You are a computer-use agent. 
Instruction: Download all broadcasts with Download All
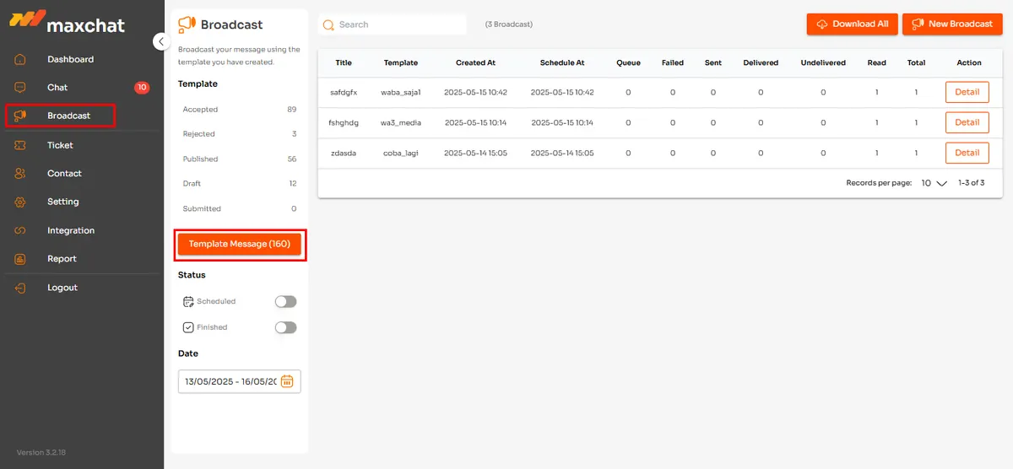click(x=852, y=24)
